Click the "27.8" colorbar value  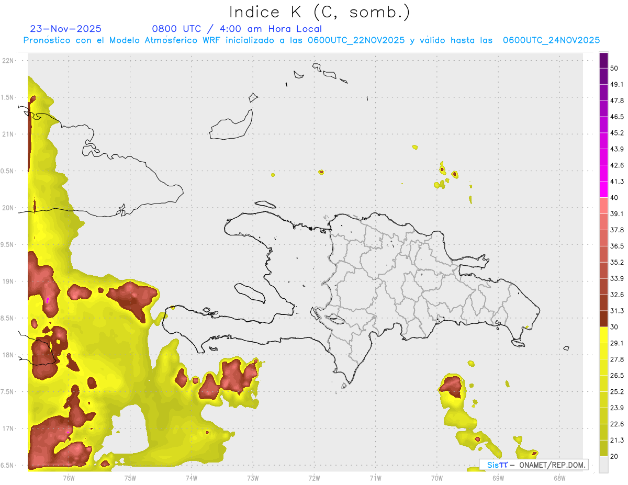617,359
